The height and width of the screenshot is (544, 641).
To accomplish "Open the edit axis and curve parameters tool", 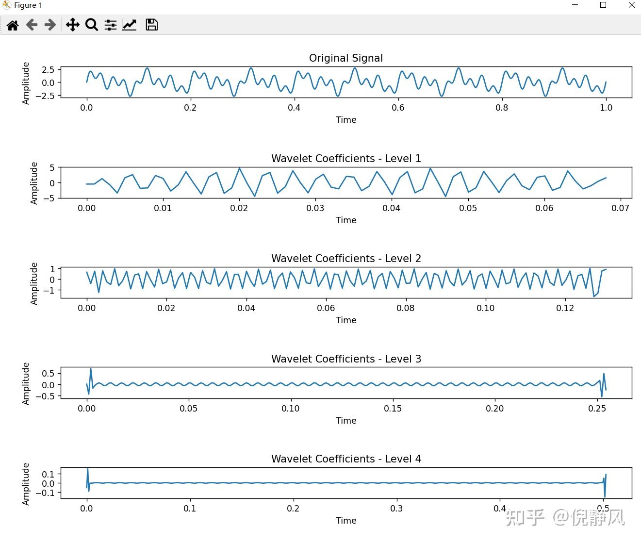I will 129,25.
